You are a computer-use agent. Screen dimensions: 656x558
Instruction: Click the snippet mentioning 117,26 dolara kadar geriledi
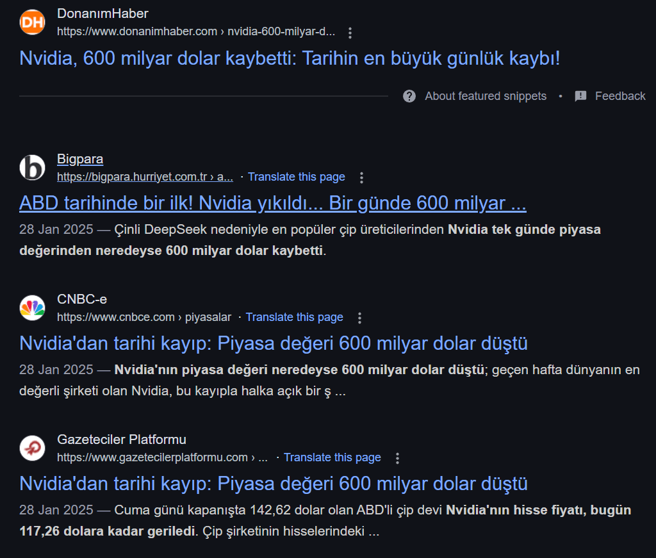pyautogui.click(x=325, y=521)
